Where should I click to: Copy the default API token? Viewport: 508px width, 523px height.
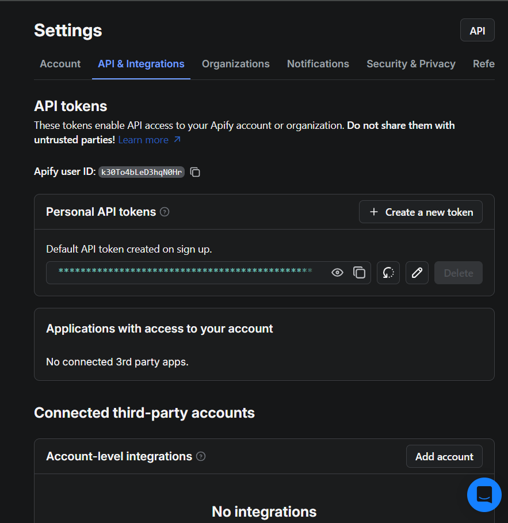click(x=359, y=273)
